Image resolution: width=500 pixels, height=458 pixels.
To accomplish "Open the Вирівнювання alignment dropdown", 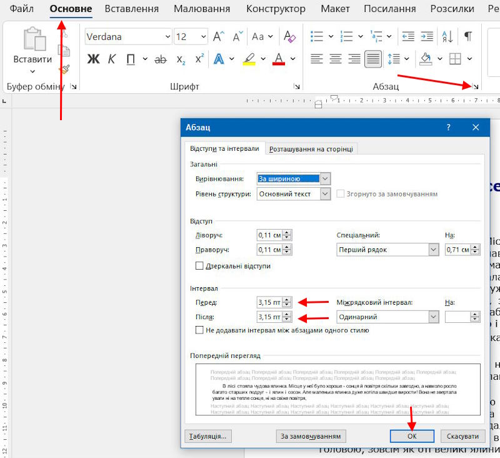I will pyautogui.click(x=325, y=179).
